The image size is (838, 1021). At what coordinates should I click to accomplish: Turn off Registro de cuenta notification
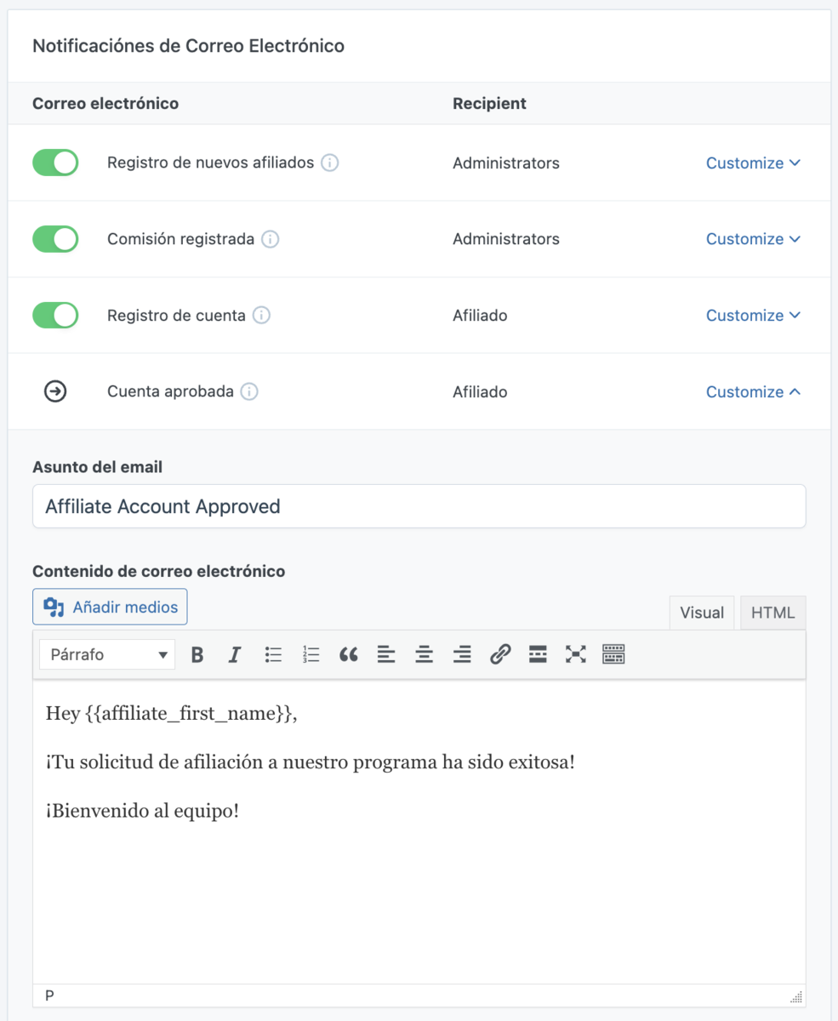55,316
